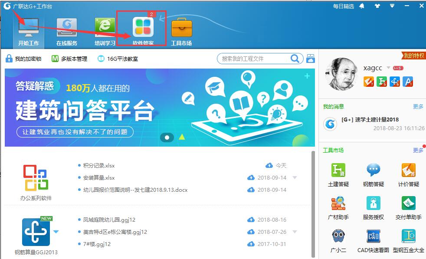
Task: Click cloud icon for 凤城庭院幼儿园.ggj12
Action: click(x=251, y=220)
